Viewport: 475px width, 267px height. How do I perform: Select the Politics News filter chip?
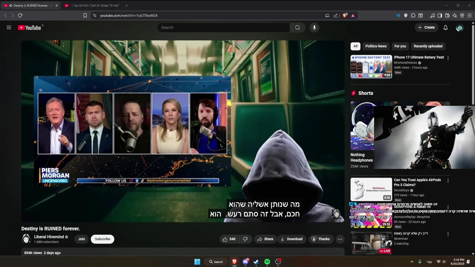[x=376, y=46]
